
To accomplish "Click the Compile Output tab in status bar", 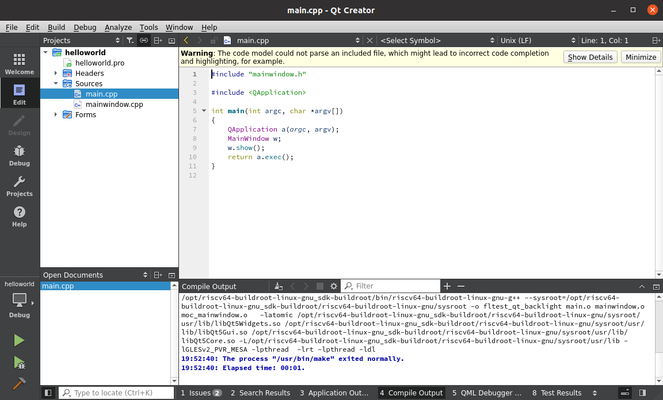I will click(x=411, y=393).
